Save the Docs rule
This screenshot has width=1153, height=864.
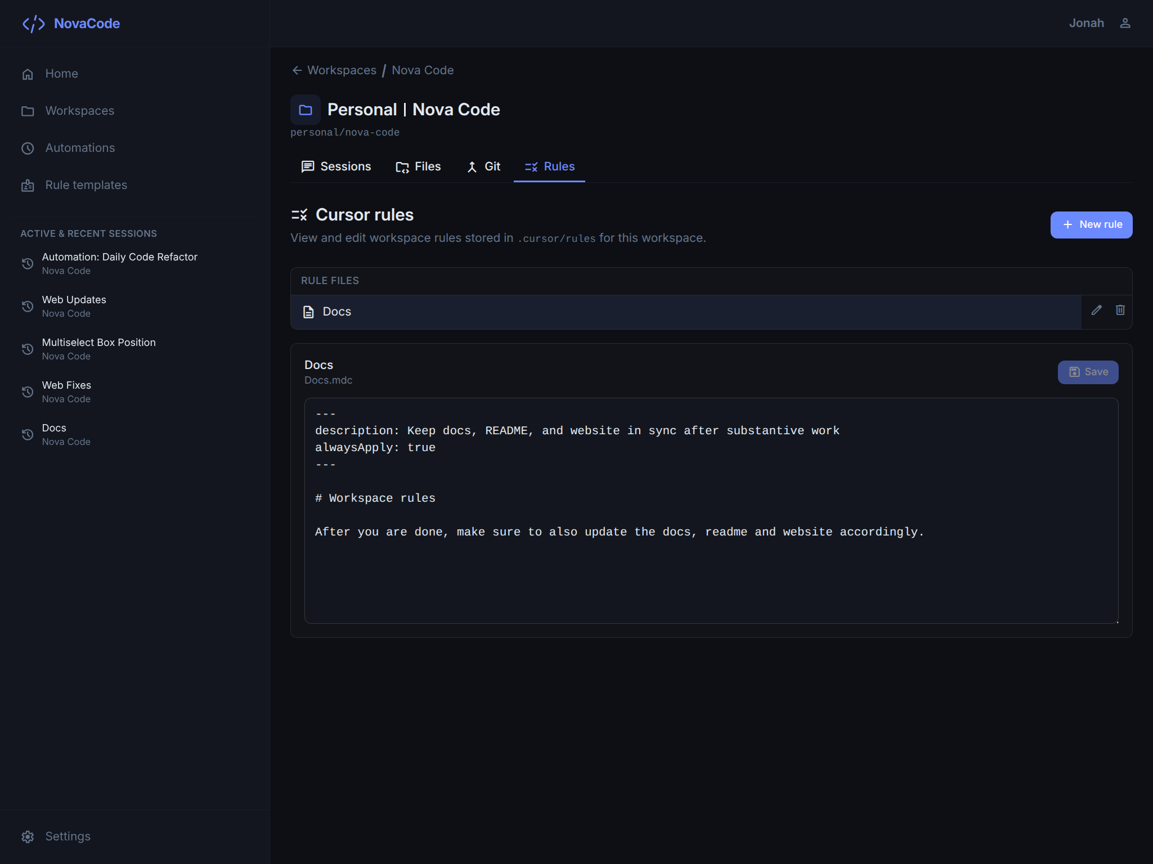1088,372
